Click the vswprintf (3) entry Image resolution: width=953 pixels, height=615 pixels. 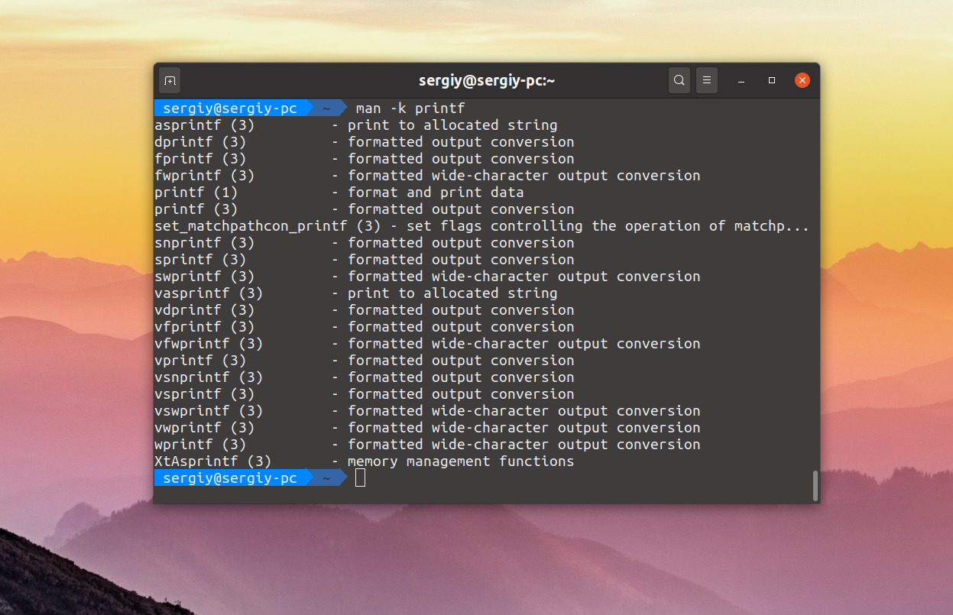[x=209, y=411]
